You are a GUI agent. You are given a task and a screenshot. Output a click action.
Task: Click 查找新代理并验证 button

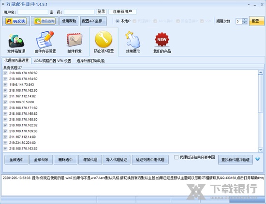[236, 160]
